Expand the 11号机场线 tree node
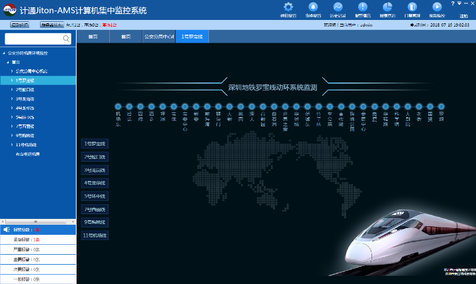 coord(12,144)
